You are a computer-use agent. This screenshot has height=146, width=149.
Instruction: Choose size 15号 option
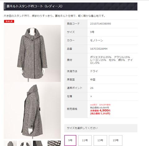click(x=115, y=140)
